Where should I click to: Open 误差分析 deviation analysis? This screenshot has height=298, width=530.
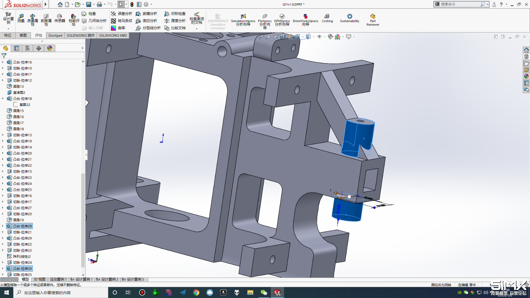[x=122, y=14]
